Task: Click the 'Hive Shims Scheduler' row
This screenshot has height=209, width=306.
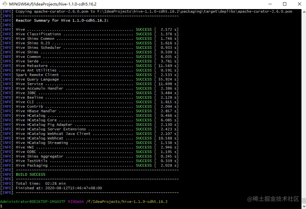Action: (x=89, y=48)
